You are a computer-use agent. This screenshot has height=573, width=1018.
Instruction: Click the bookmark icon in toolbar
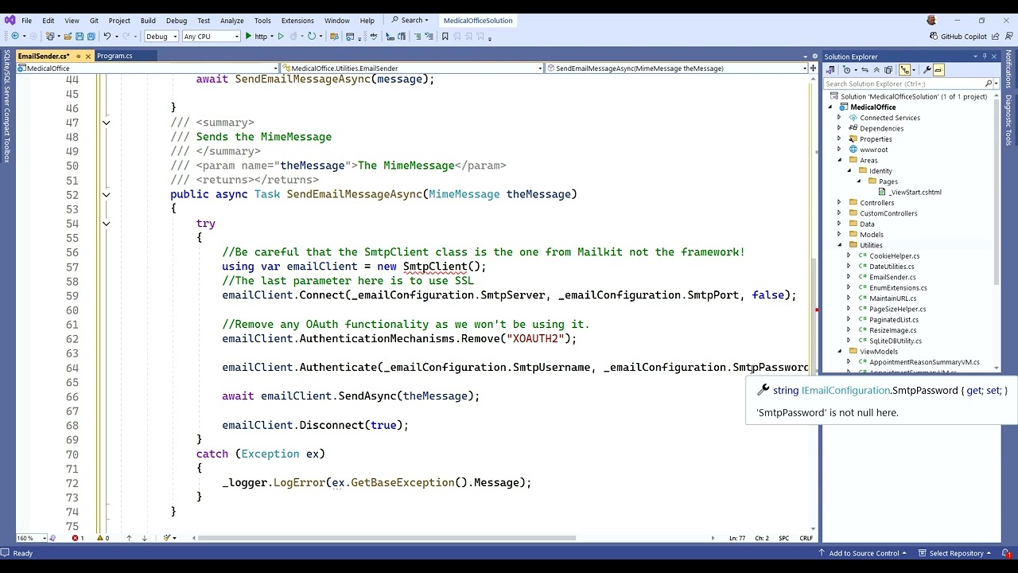445,36
